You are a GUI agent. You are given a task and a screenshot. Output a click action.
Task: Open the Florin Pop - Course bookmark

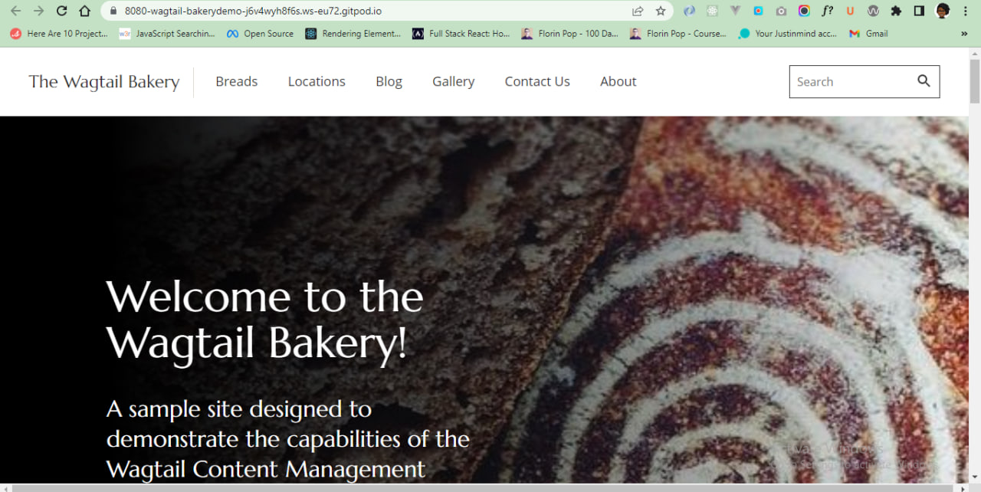coord(678,34)
